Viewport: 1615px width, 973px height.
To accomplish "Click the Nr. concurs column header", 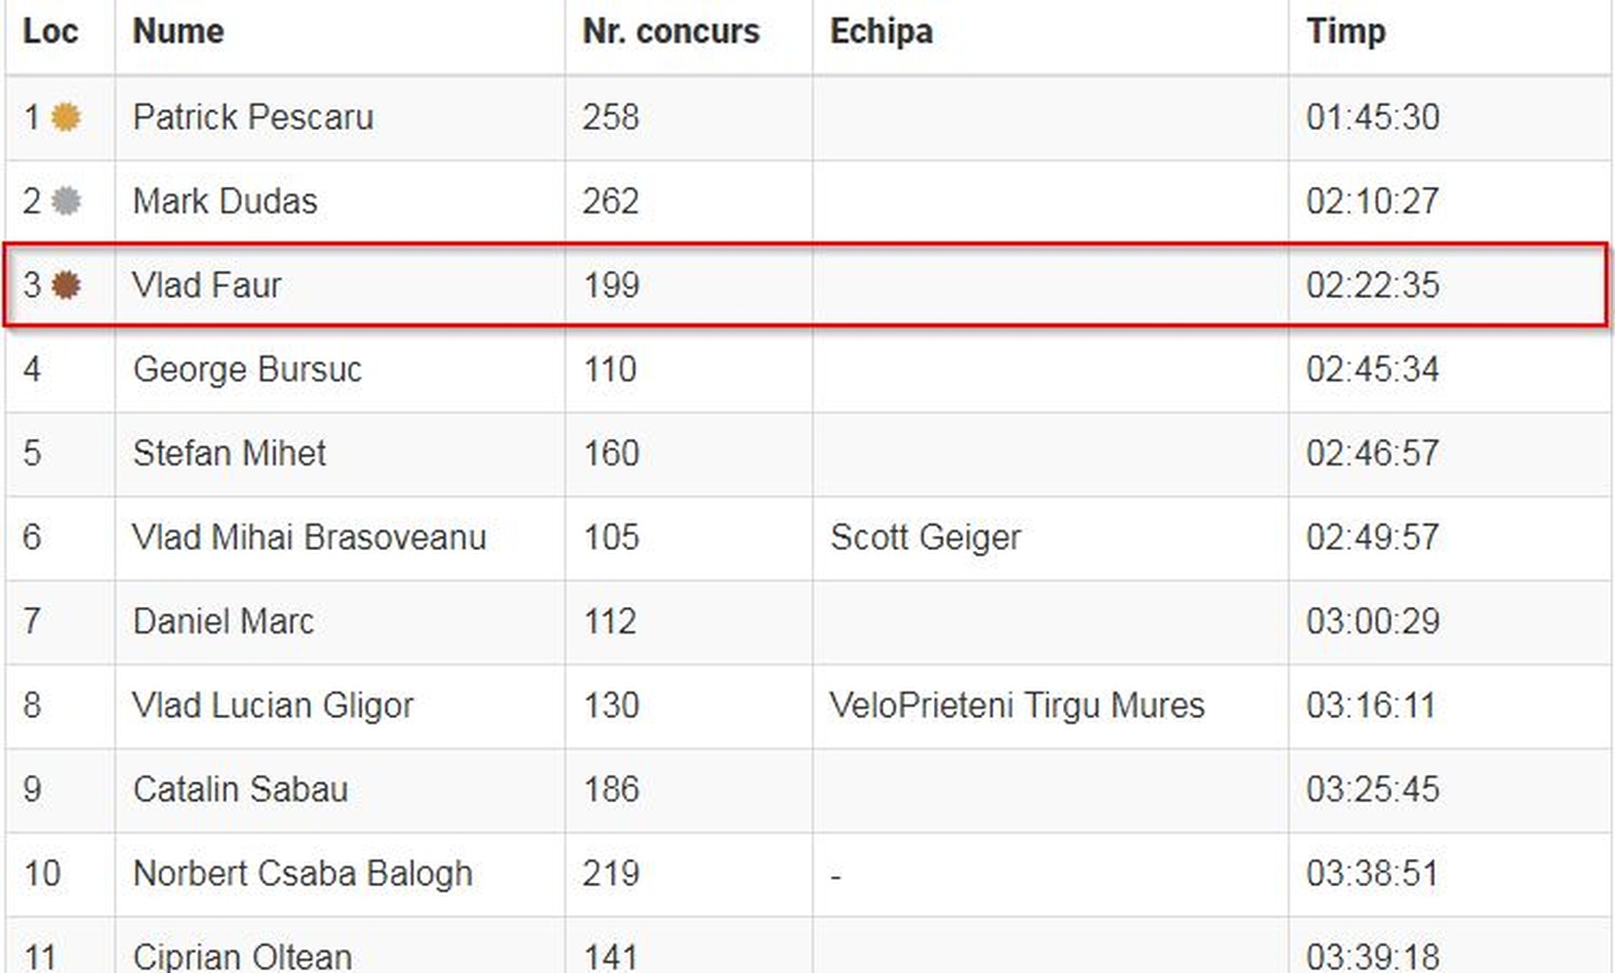I will point(671,31).
